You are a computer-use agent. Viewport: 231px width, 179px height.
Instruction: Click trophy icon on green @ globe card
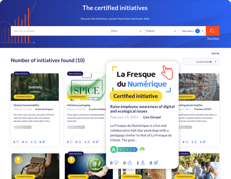click(71, 160)
